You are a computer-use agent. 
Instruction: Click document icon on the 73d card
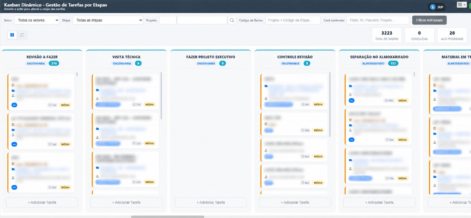pyautogui.click(x=13, y=86)
